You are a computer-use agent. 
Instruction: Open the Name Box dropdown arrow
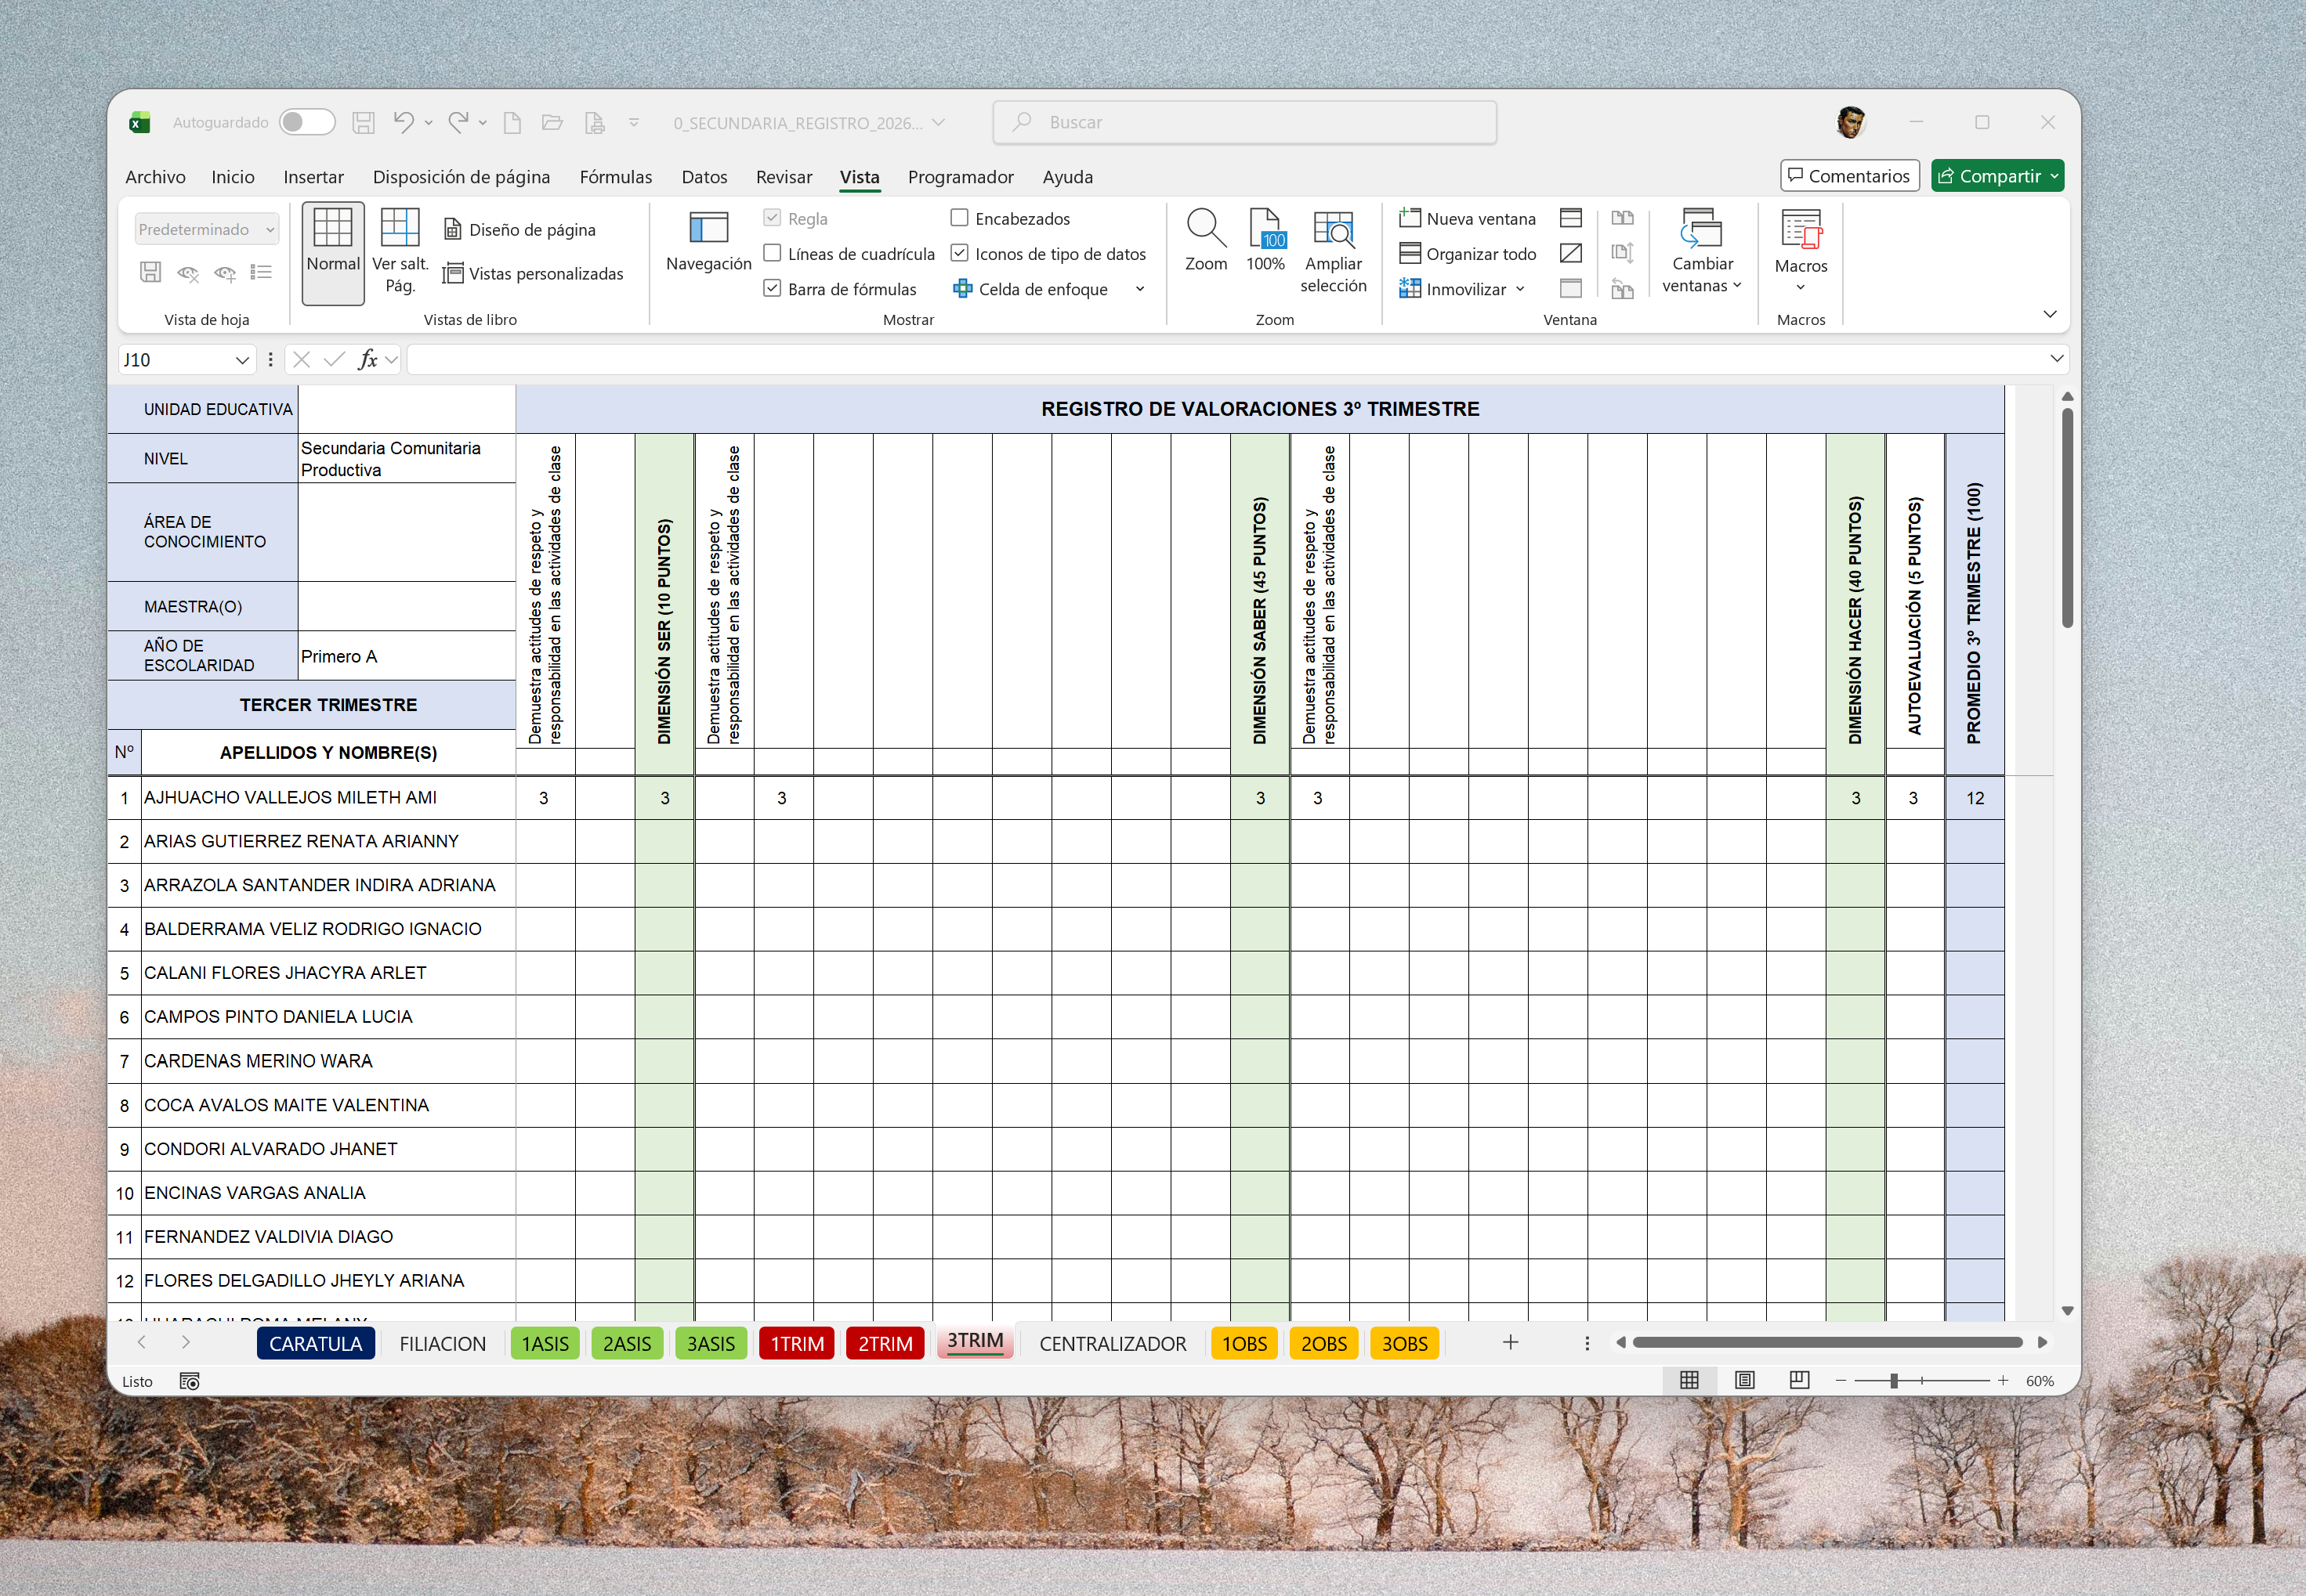tap(241, 360)
